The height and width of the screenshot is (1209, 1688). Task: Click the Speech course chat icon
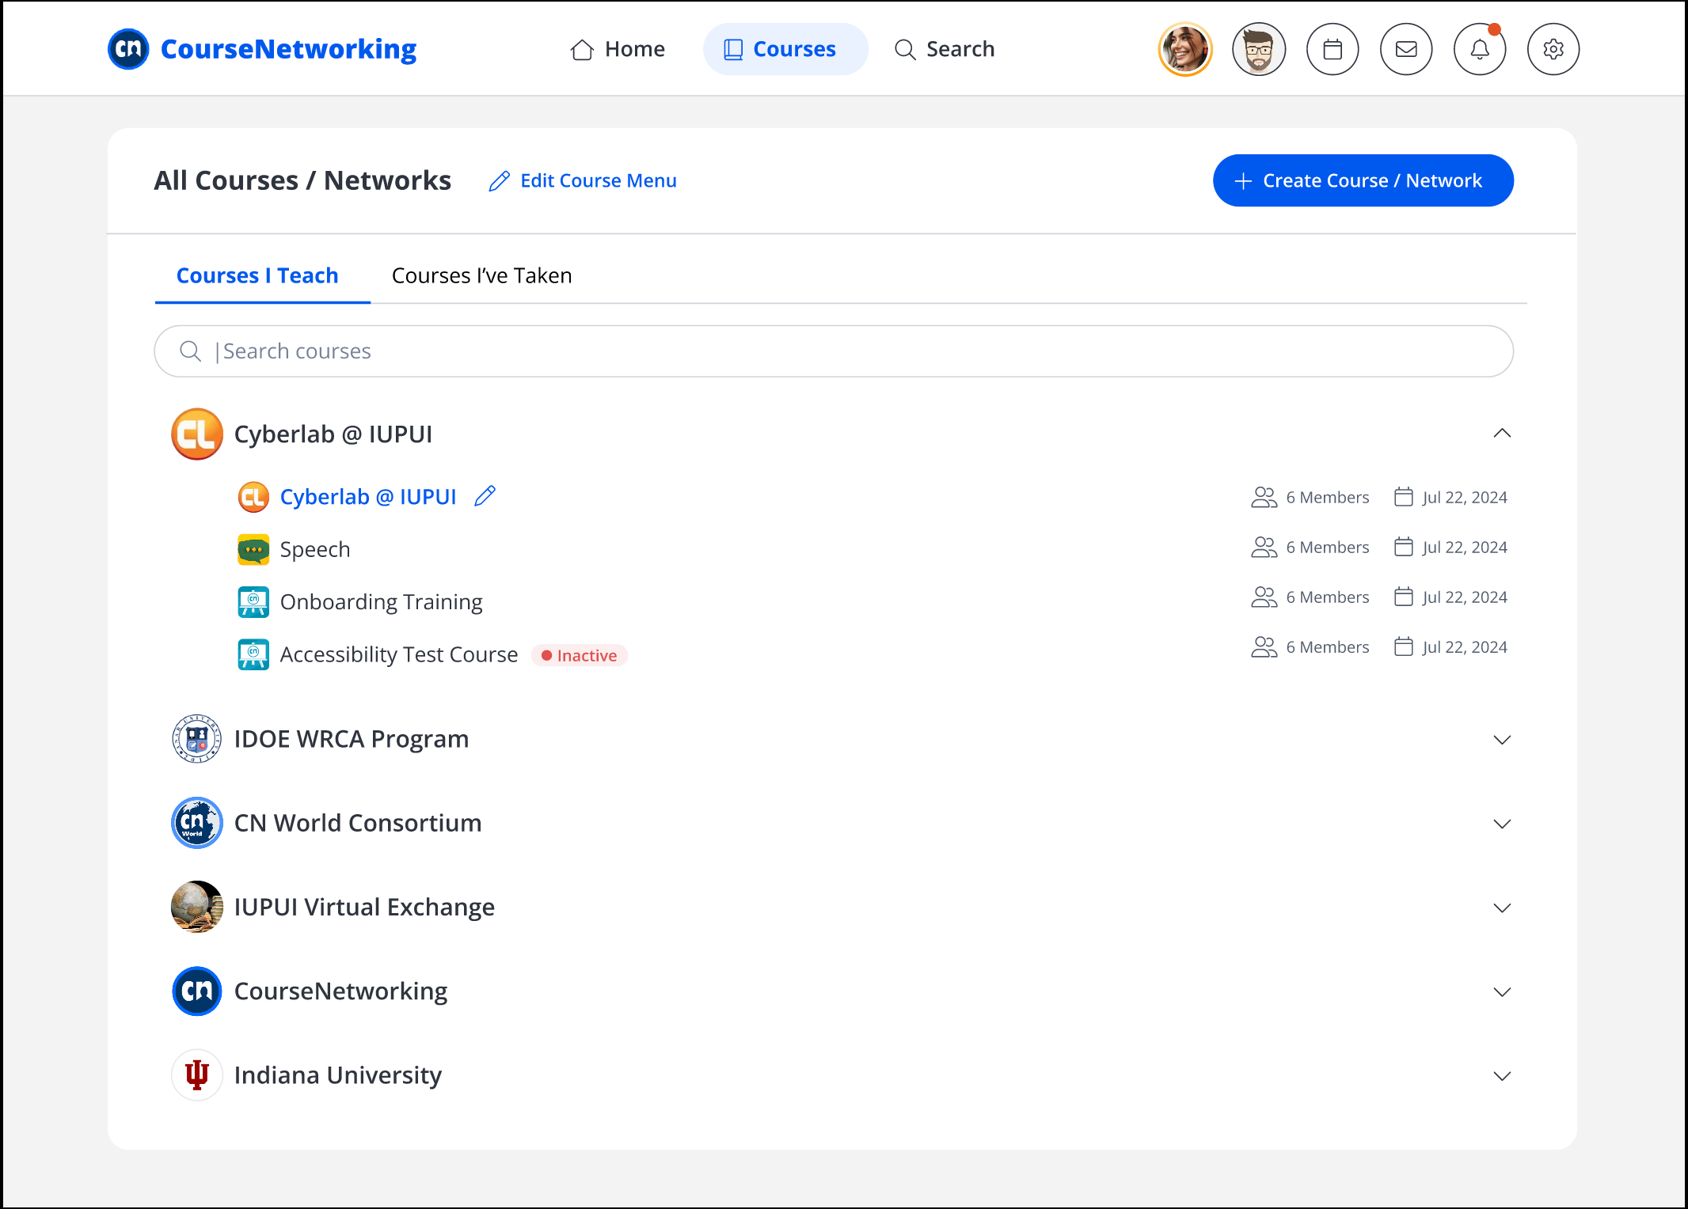253,549
